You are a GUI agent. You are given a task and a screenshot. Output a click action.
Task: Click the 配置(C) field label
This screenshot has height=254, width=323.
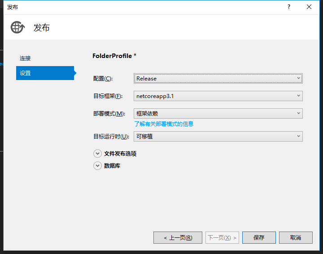[x=103, y=79]
